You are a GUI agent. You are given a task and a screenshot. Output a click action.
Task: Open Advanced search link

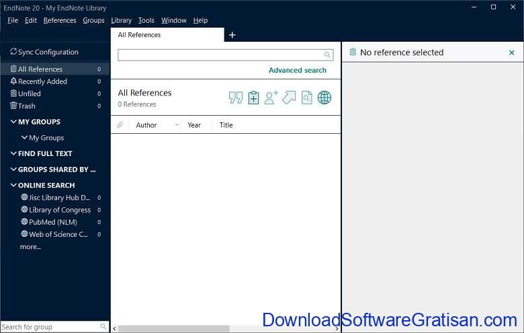click(x=298, y=70)
